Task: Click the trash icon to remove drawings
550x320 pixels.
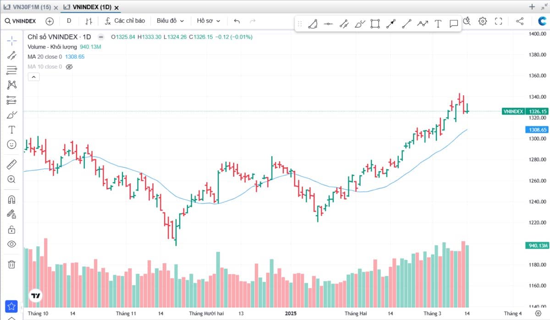Action: click(x=12, y=264)
